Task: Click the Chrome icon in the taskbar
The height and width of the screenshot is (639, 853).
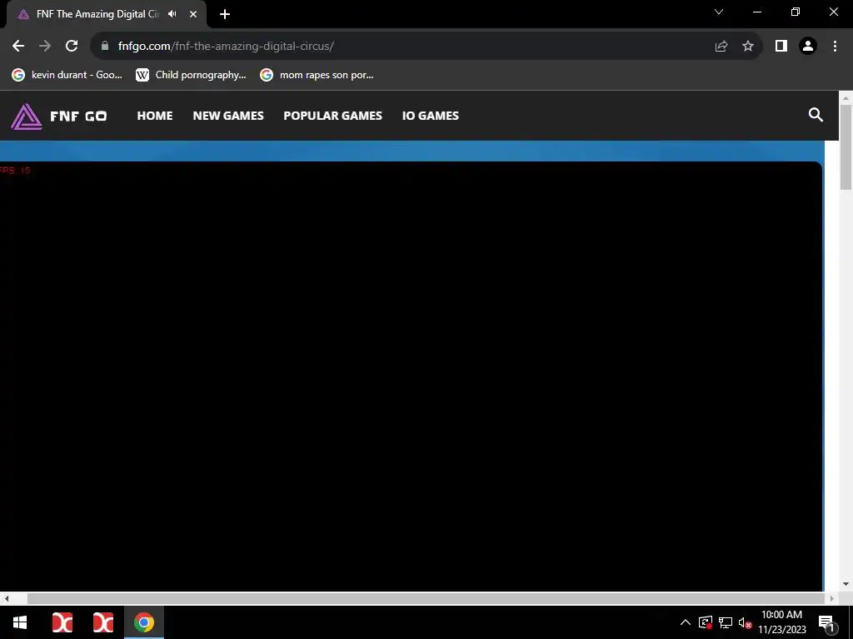Action: tap(144, 622)
